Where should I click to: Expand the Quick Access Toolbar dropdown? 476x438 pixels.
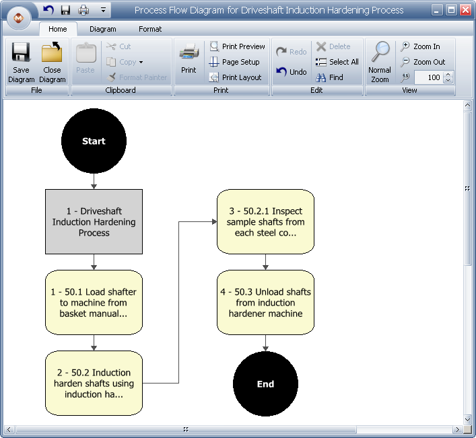[103, 10]
